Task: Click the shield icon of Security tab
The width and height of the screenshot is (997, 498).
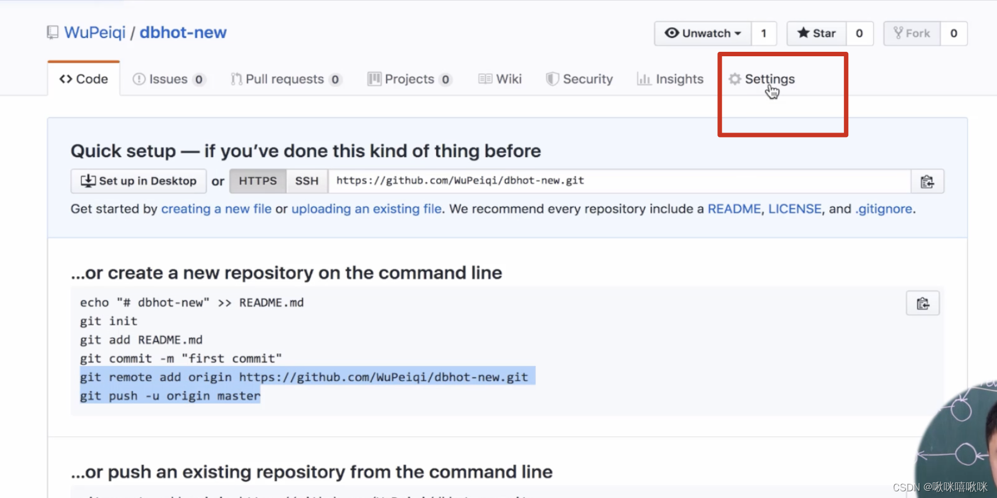Action: [x=552, y=79]
